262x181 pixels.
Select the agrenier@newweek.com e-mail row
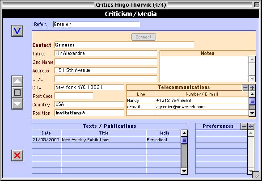tap(188, 107)
